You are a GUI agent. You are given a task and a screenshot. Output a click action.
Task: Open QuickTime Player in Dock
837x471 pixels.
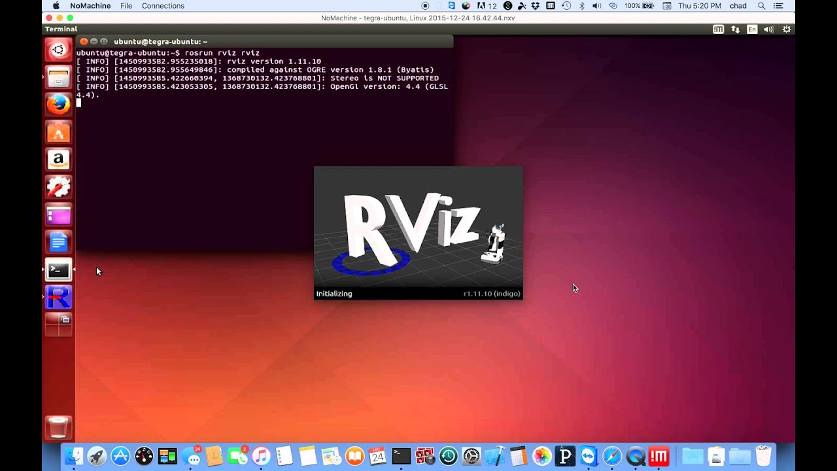(x=636, y=456)
